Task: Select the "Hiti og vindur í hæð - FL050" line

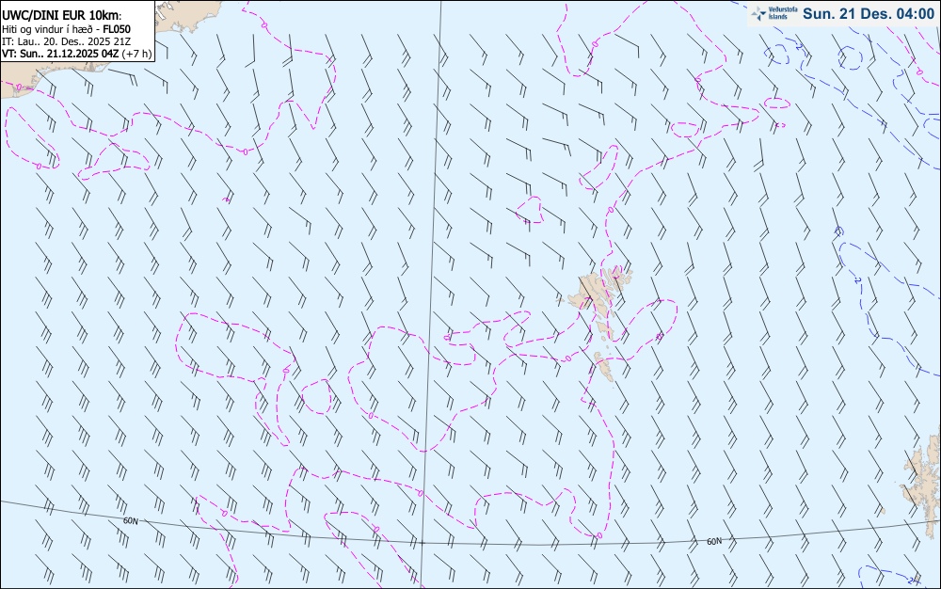Action: [66, 29]
